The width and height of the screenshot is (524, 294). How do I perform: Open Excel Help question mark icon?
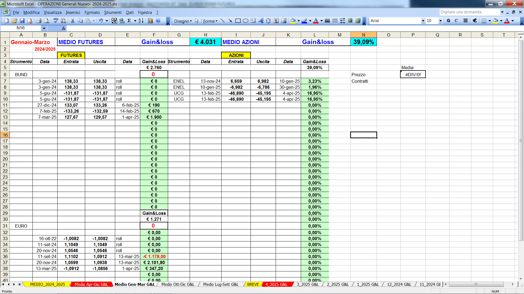click(x=158, y=21)
